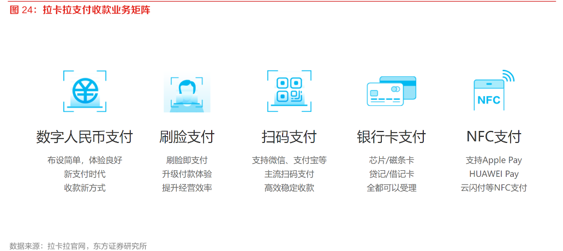Select the heading 银行卡支付
563x251 pixels.
point(391,137)
